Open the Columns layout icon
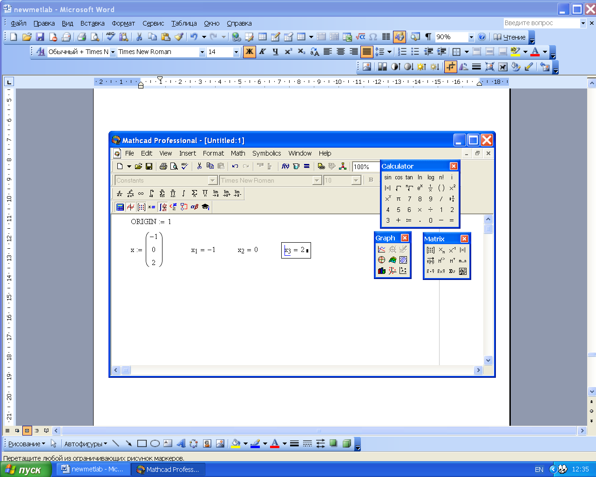The height and width of the screenshot is (477, 596). tap(386, 37)
